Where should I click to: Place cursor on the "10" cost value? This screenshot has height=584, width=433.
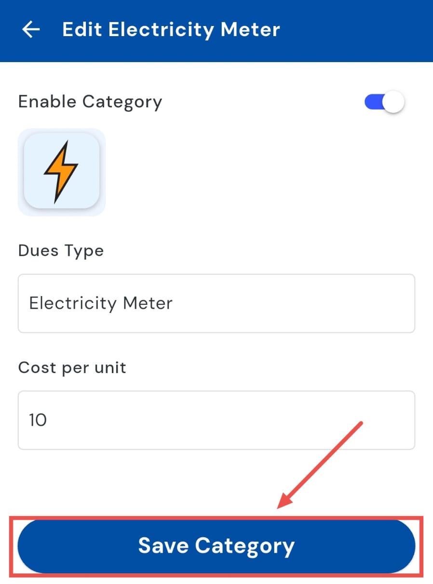[x=38, y=420]
